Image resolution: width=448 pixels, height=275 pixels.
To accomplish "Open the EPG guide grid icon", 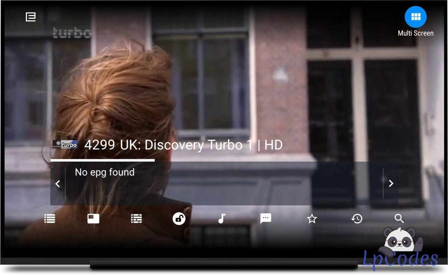I will tap(136, 219).
